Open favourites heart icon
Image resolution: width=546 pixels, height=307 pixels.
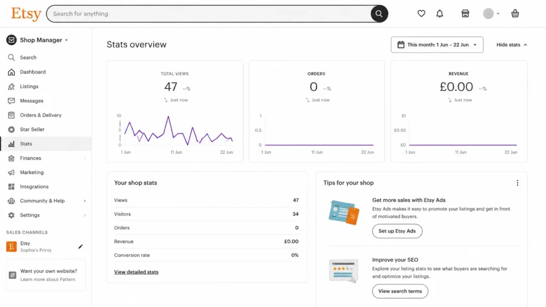[x=421, y=13]
